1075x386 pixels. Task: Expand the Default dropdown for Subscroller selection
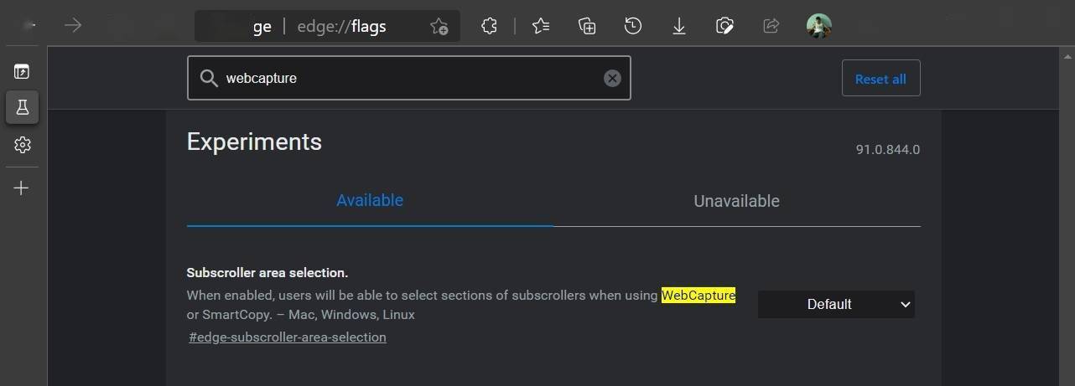coord(836,304)
